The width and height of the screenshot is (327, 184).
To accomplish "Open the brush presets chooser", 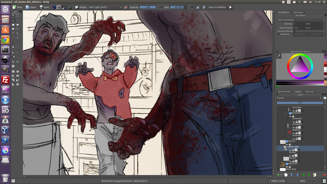I will [77, 7].
